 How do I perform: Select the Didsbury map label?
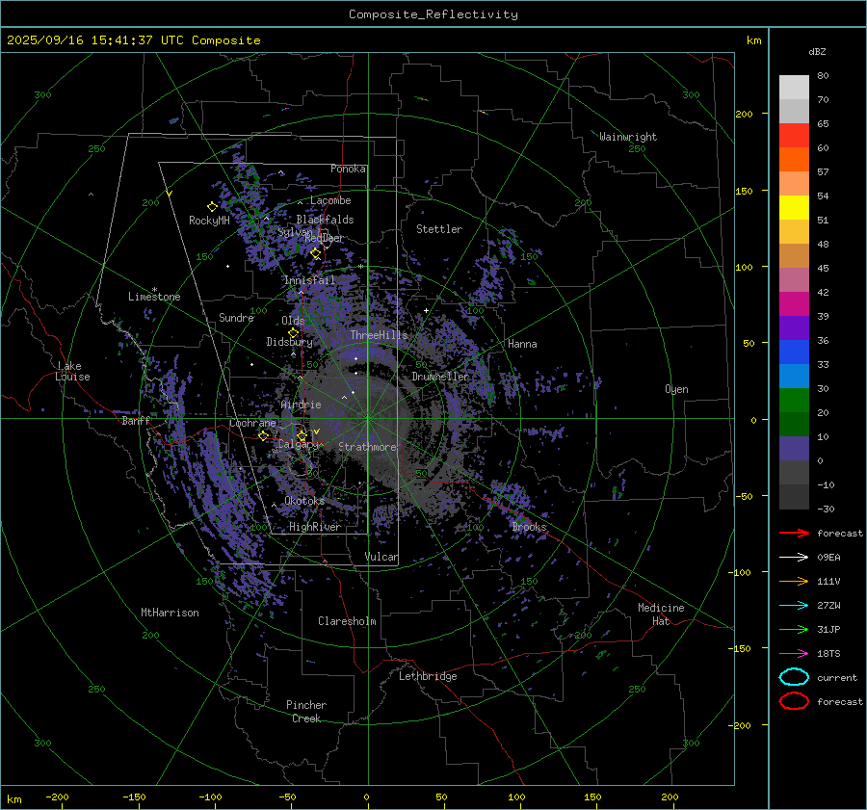click(x=289, y=342)
